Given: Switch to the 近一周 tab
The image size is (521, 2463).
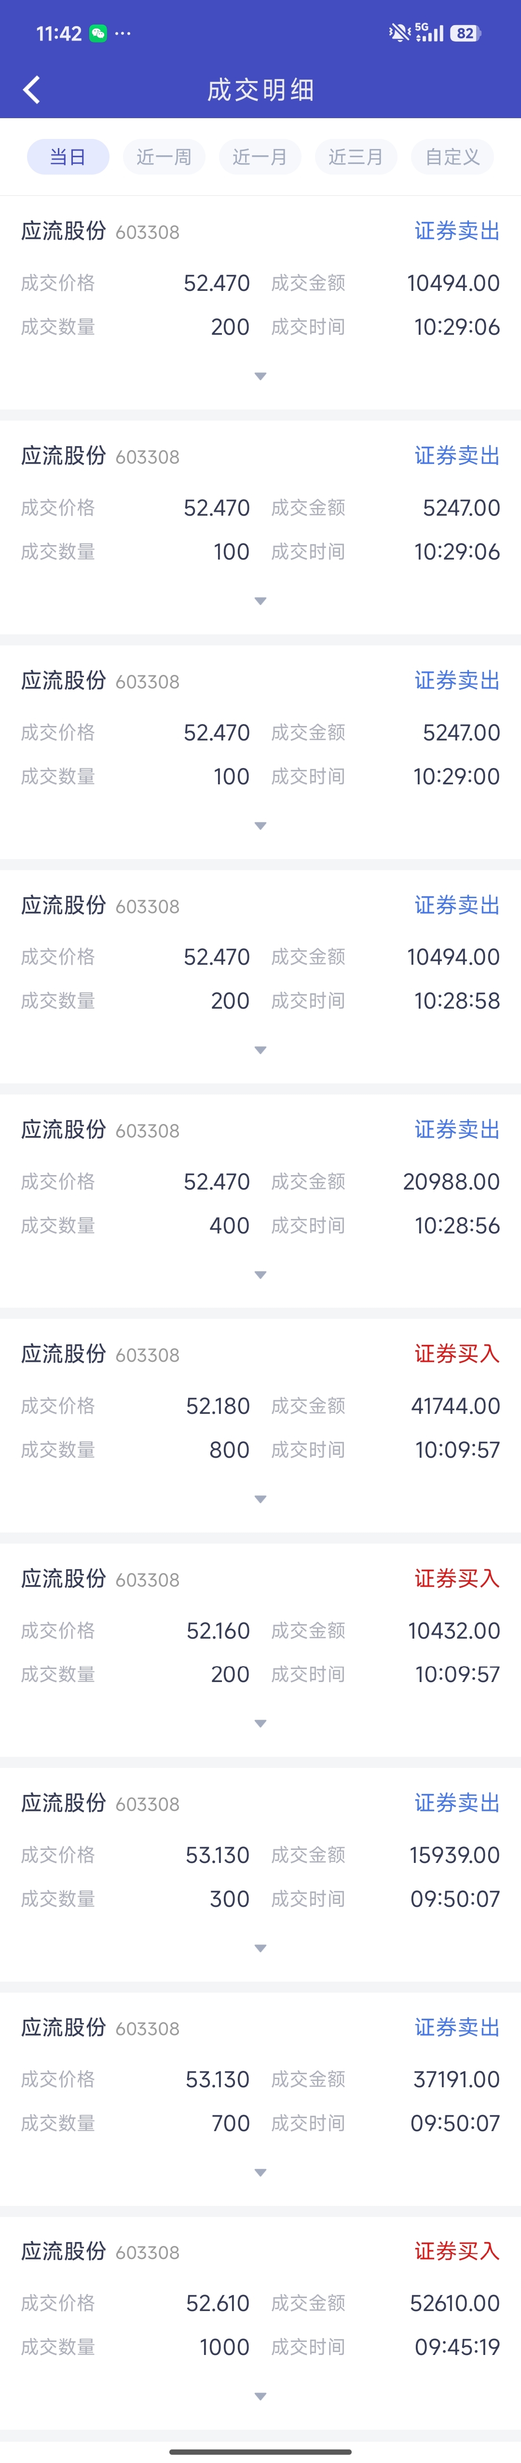Looking at the screenshot, I should click(164, 157).
